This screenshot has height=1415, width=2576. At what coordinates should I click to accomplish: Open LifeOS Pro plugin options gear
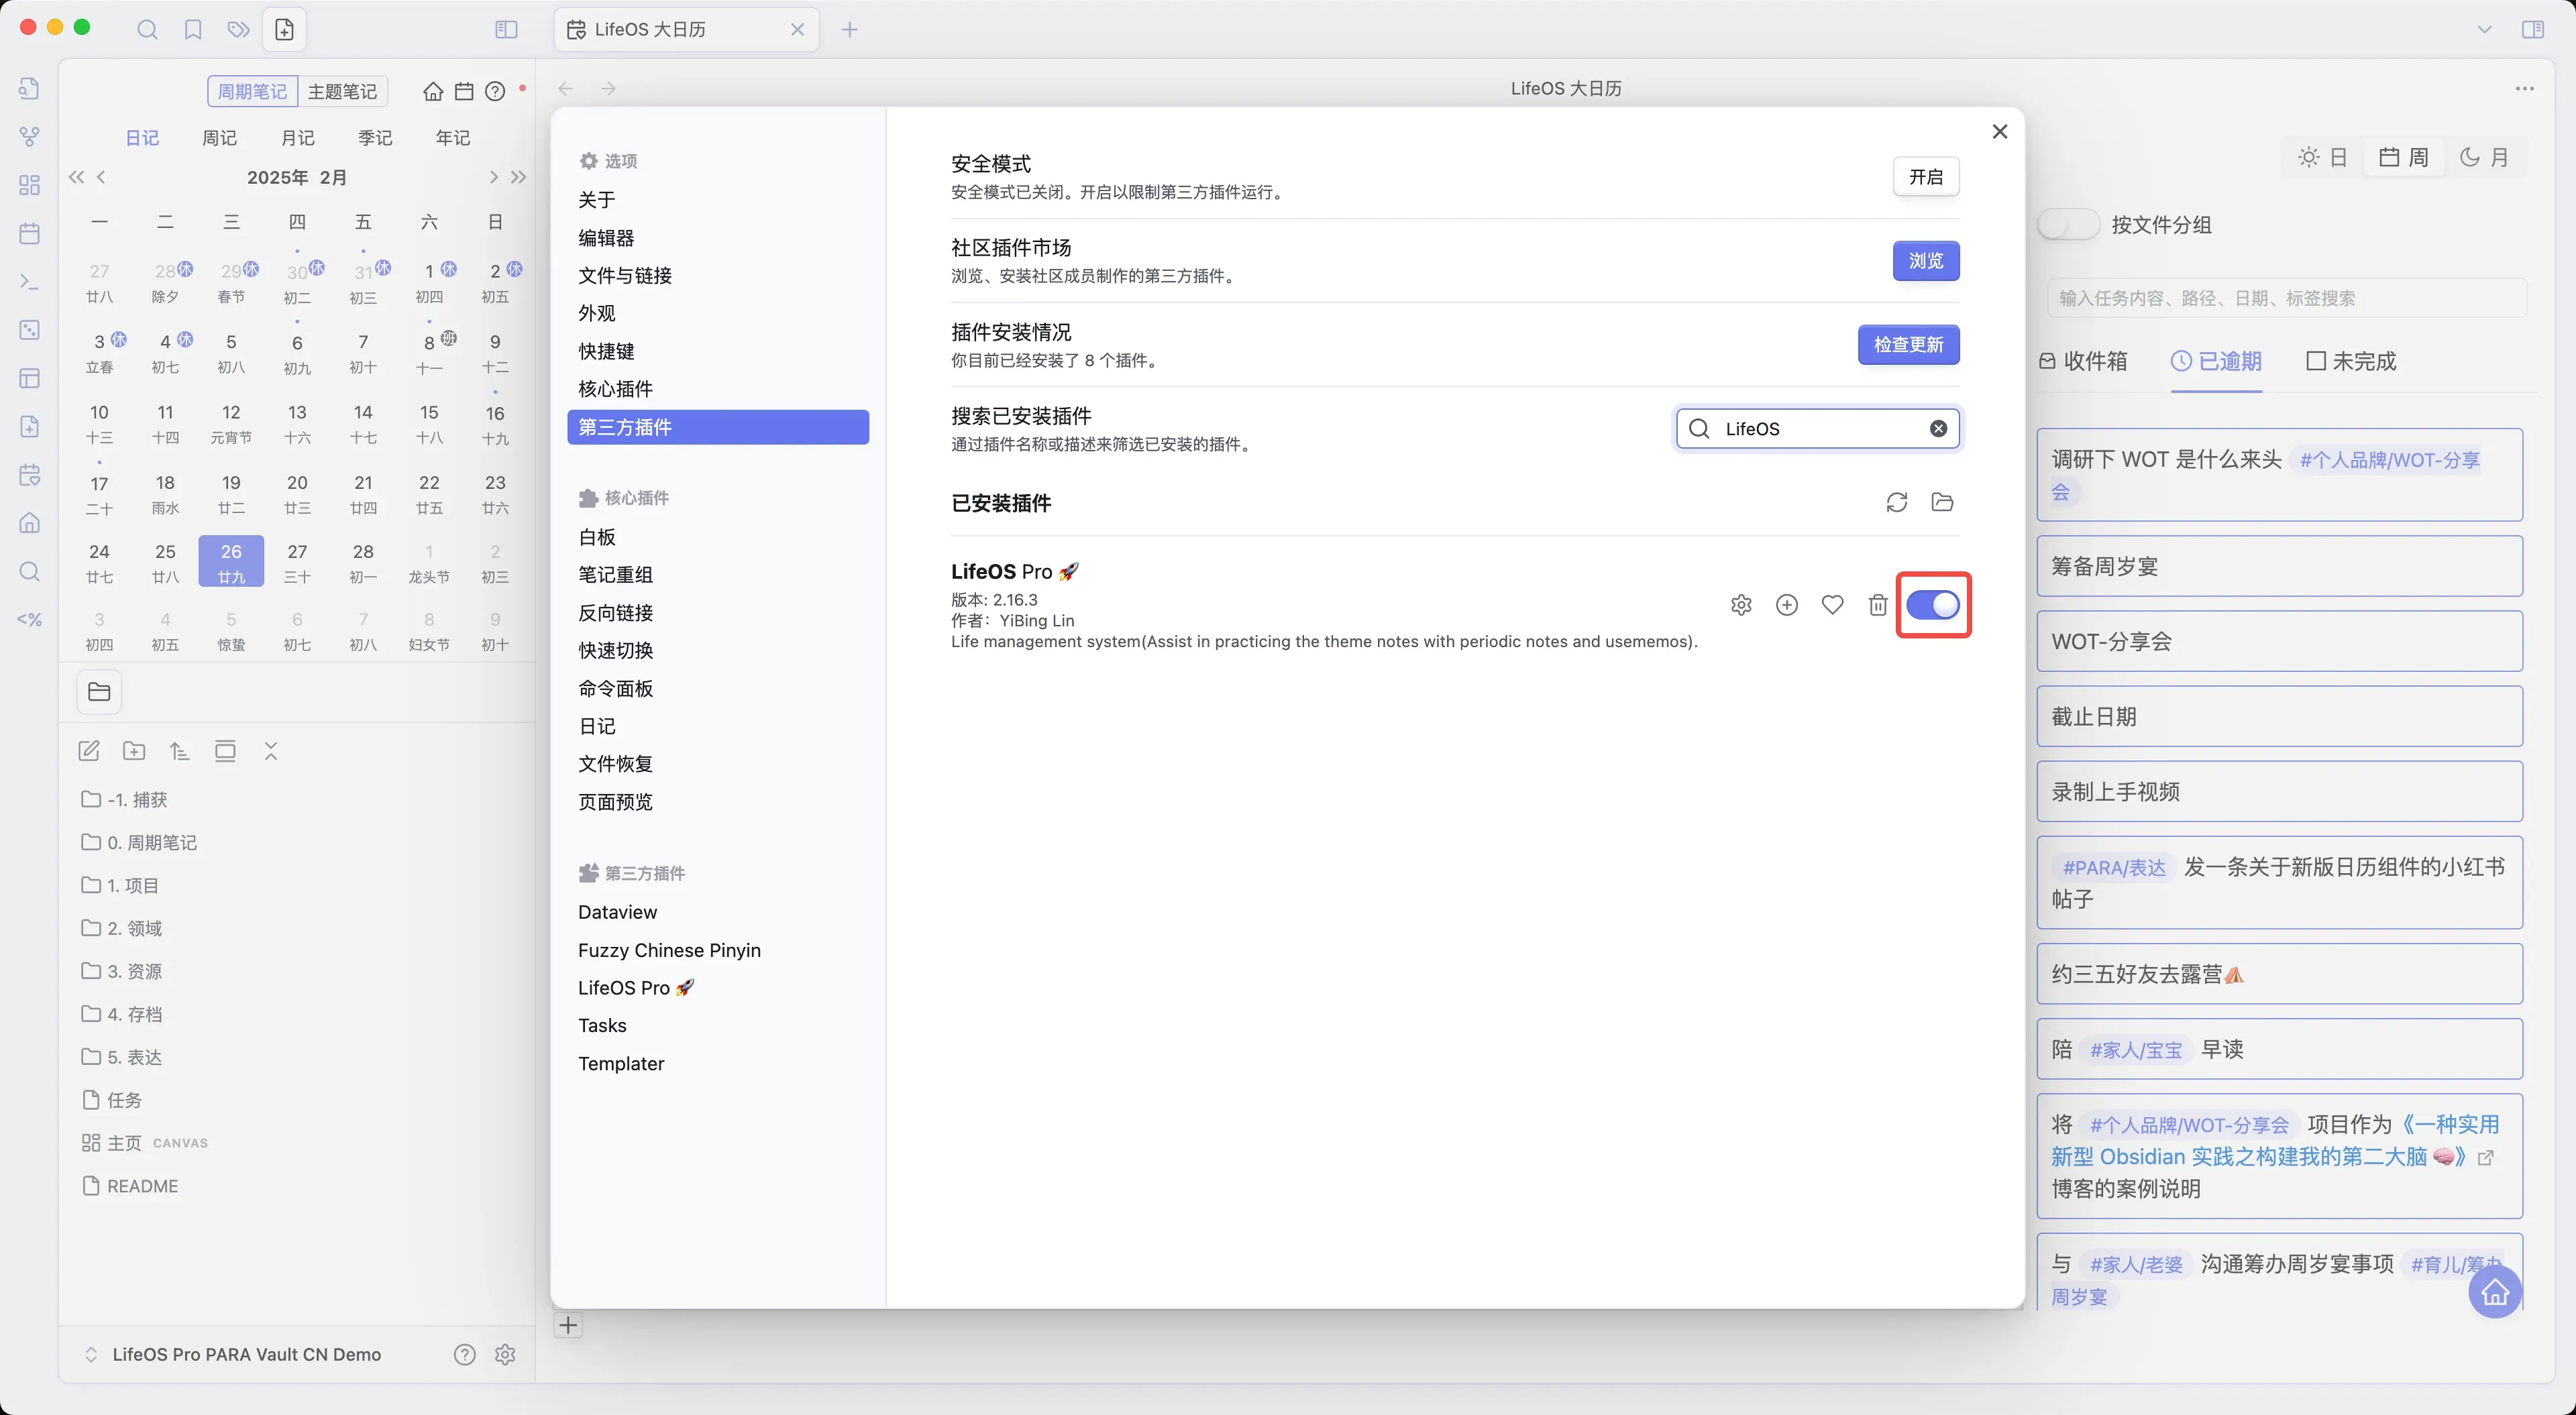click(x=1741, y=605)
